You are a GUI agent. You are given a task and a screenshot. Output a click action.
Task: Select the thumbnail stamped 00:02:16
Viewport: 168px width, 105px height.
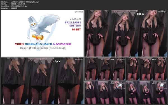147,69
